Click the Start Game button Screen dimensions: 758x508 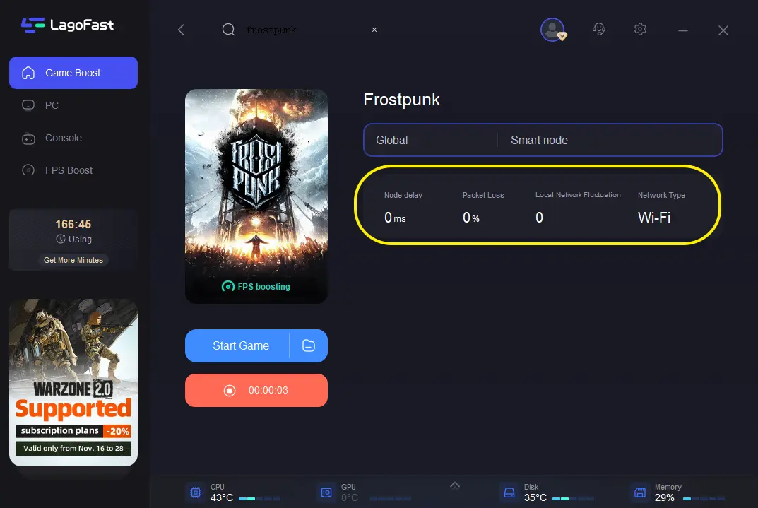(237, 345)
